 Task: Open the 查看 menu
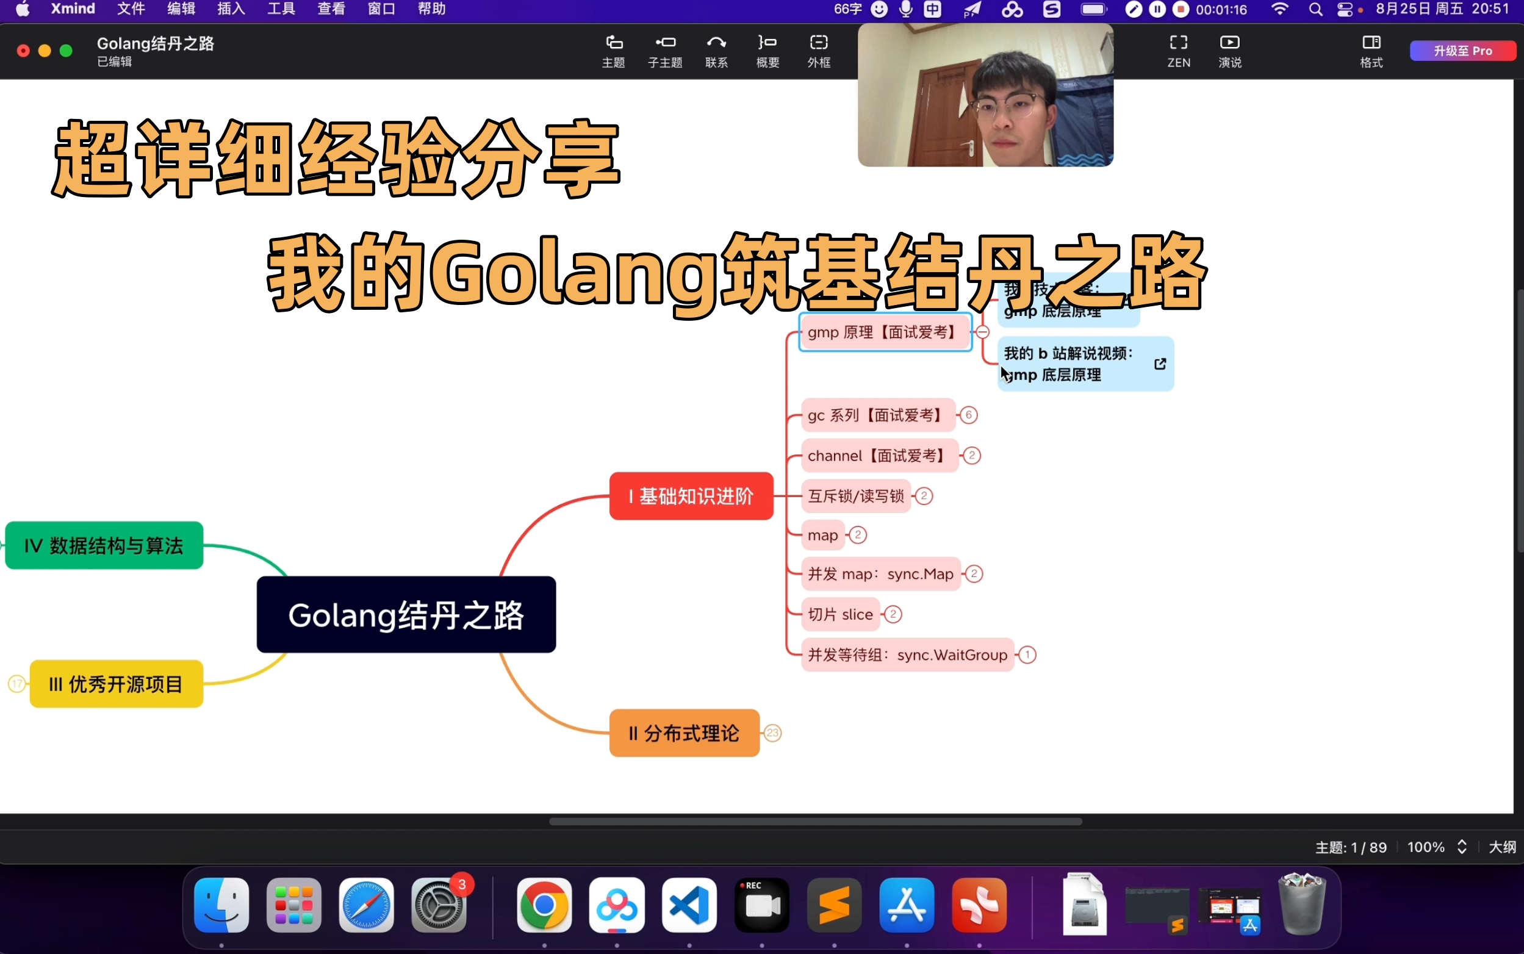pyautogui.click(x=331, y=9)
